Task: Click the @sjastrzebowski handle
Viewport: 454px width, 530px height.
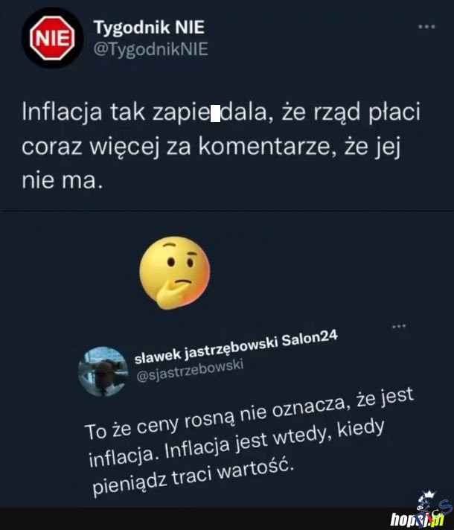Action: coord(191,371)
